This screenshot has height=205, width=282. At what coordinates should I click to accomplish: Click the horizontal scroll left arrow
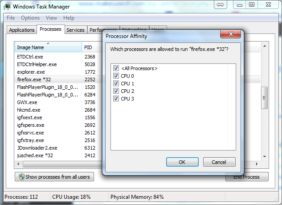click(18, 164)
